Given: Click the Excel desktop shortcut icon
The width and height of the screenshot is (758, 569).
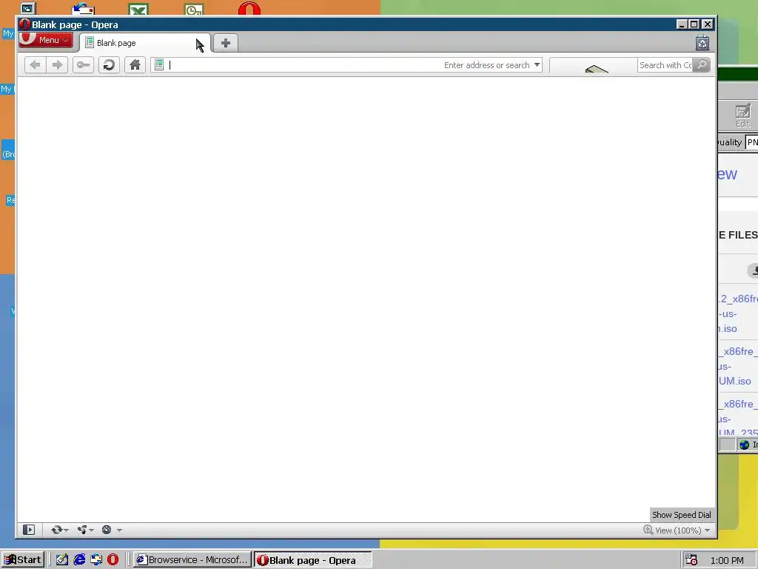Looking at the screenshot, I should tap(138, 9).
